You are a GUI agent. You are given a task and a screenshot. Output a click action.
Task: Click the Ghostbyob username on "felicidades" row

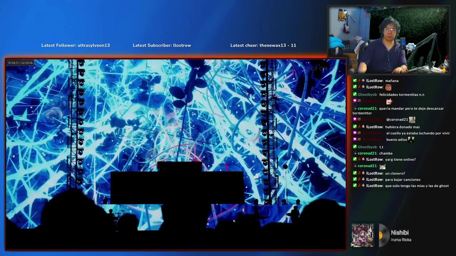[367, 95]
